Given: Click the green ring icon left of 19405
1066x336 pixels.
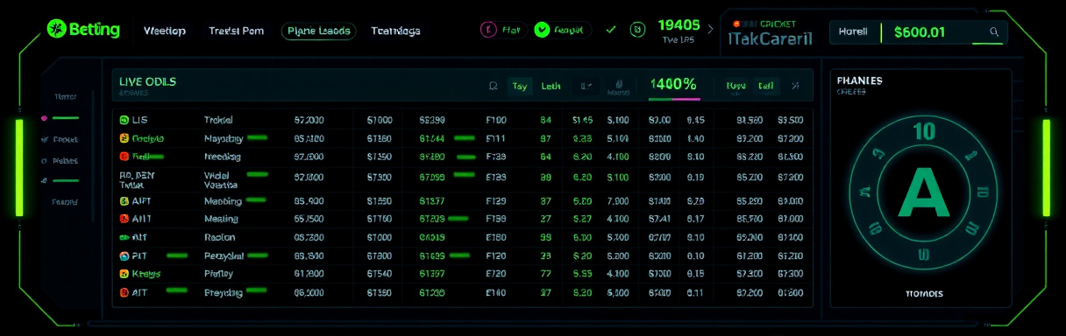Looking at the screenshot, I should coord(638,30).
